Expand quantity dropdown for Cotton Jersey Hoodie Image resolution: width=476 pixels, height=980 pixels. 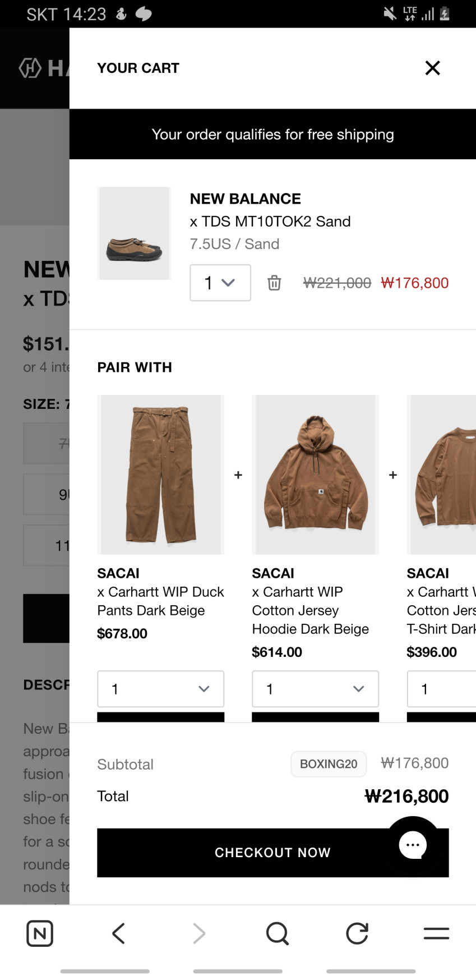[x=315, y=689]
